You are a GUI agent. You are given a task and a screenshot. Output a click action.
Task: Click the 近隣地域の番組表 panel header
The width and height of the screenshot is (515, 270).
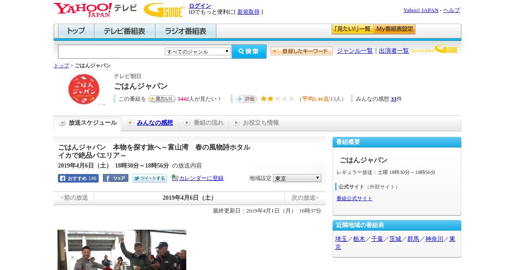click(397, 225)
